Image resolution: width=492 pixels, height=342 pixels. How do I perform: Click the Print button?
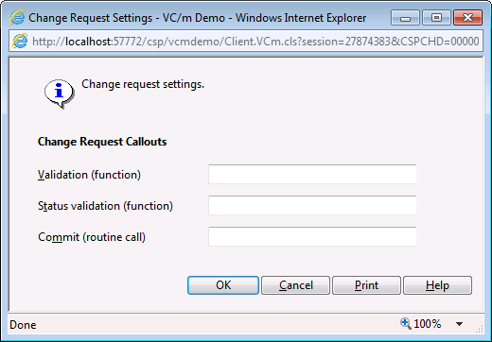[366, 285]
